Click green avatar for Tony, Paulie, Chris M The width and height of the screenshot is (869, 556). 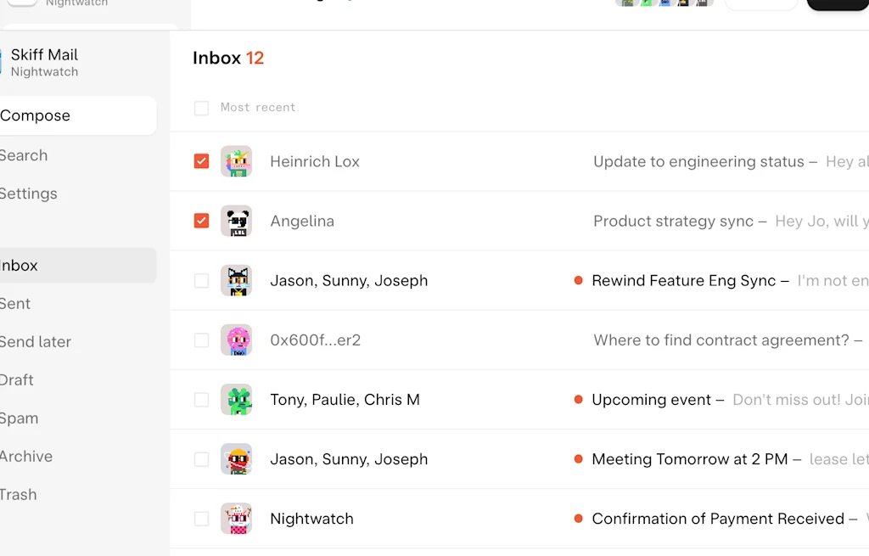236,400
